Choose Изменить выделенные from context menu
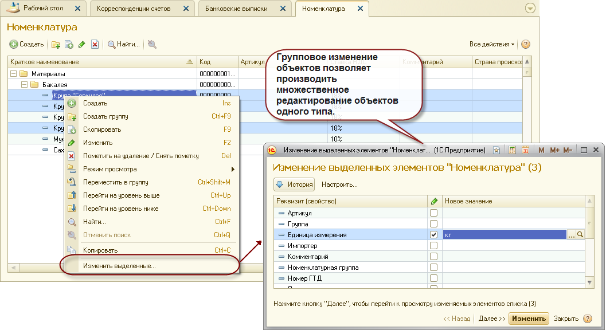 tap(119, 266)
